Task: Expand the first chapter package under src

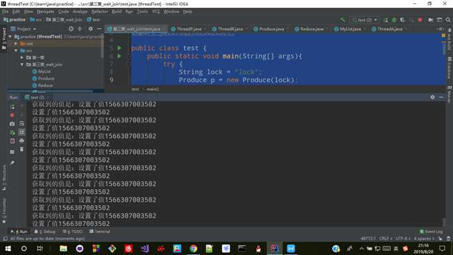Action: tap(22, 58)
